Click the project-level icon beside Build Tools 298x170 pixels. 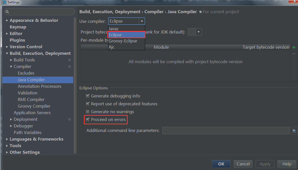coord(69,60)
